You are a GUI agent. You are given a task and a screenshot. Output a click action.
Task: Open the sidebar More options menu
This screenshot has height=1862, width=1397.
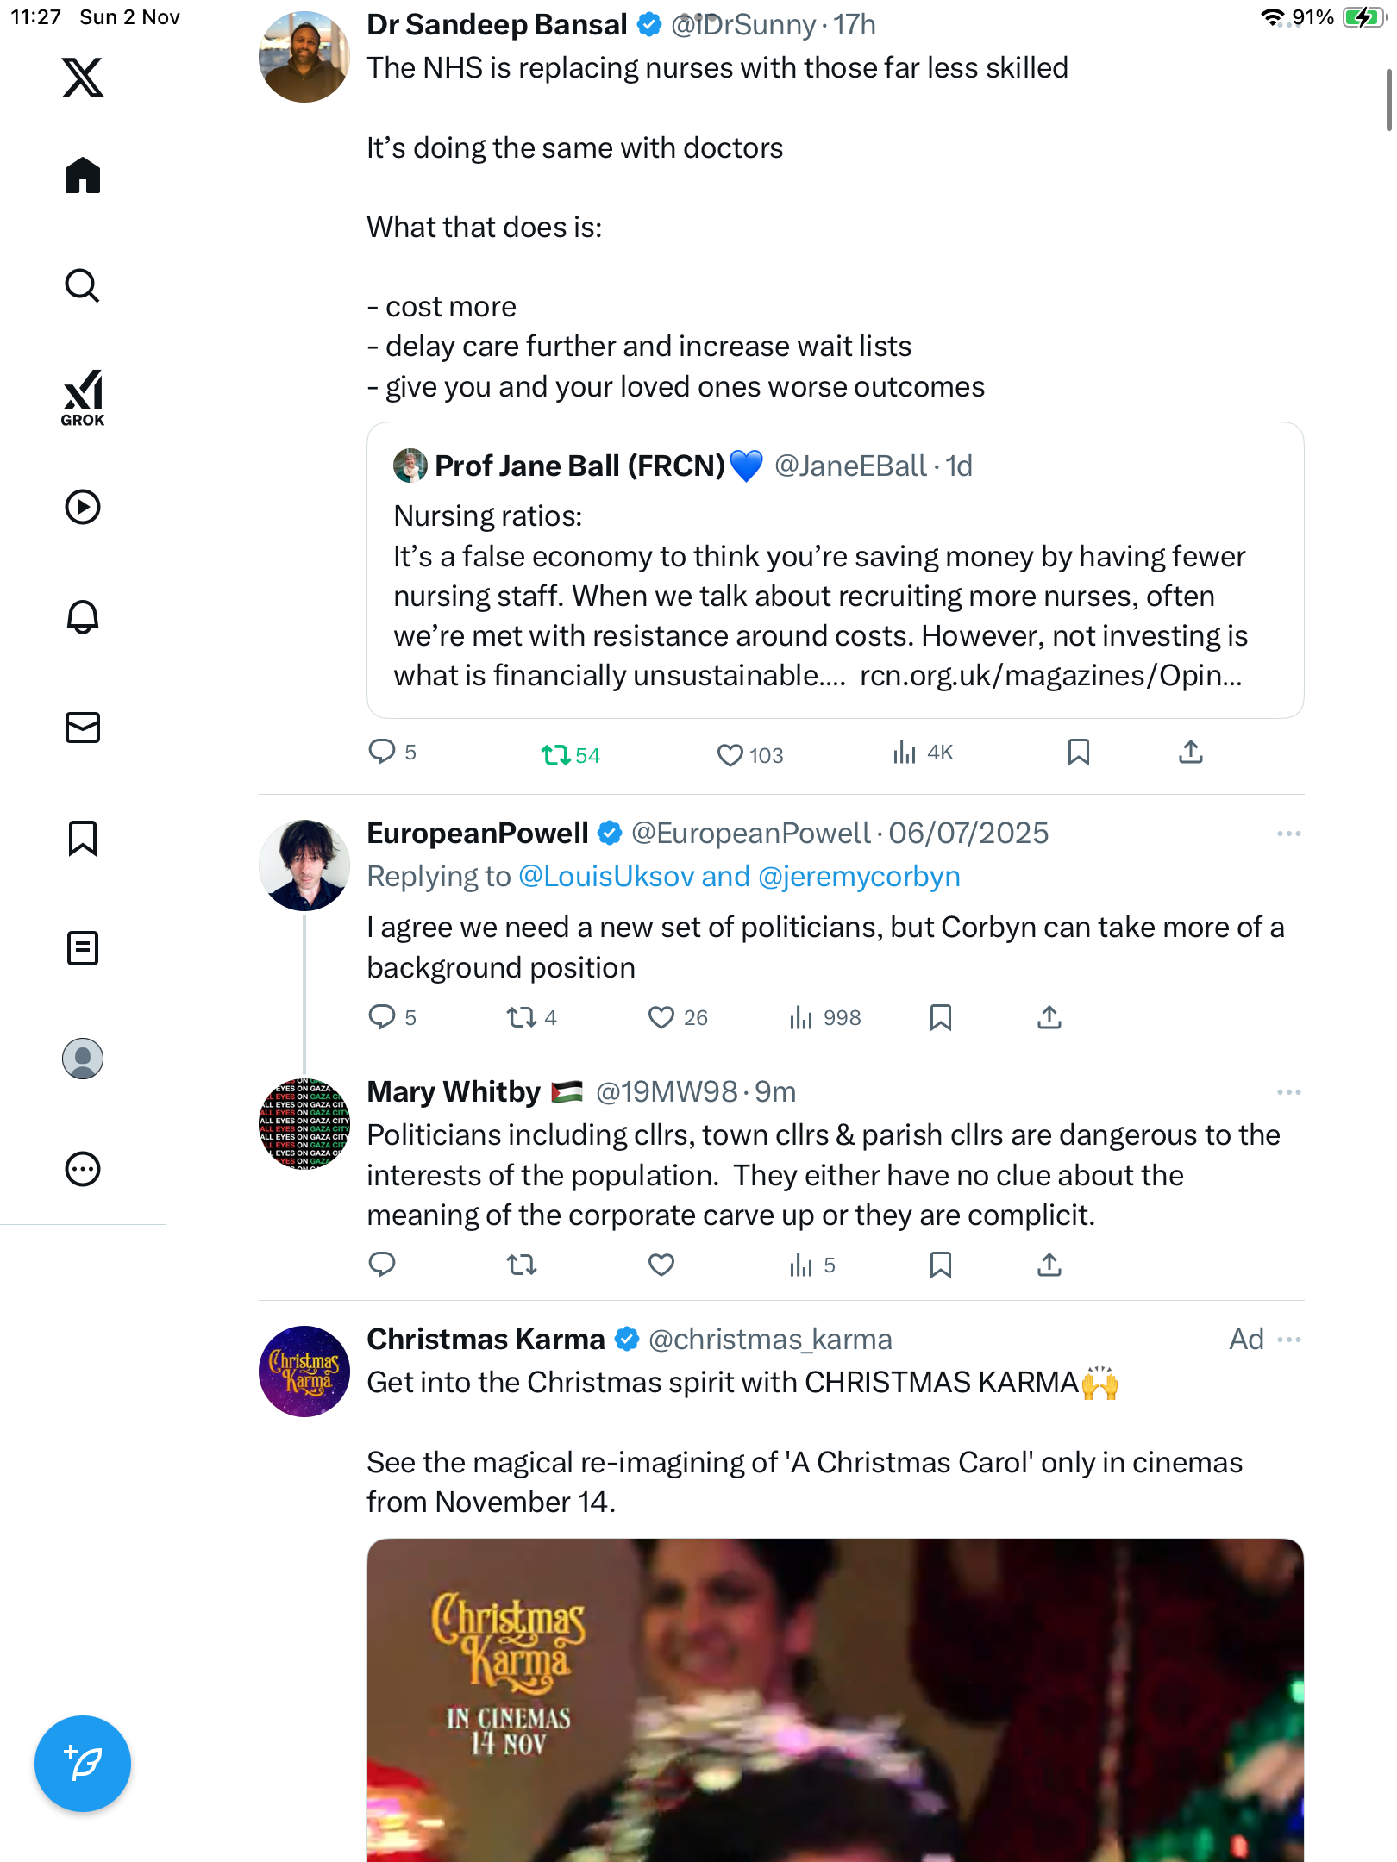click(x=83, y=1169)
